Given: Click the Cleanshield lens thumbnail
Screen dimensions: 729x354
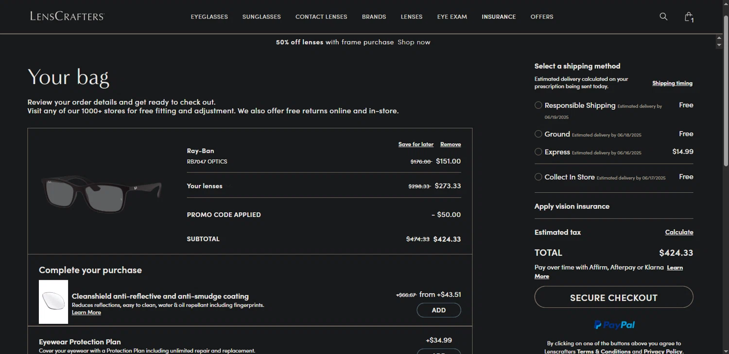Looking at the screenshot, I should click(x=53, y=302).
